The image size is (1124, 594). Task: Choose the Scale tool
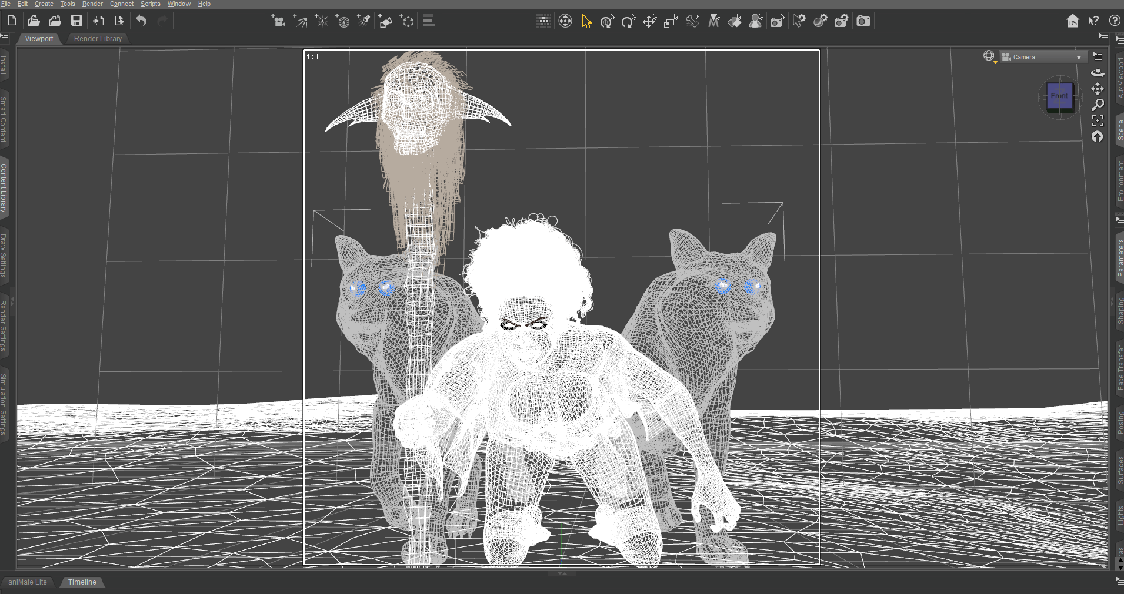tap(671, 21)
